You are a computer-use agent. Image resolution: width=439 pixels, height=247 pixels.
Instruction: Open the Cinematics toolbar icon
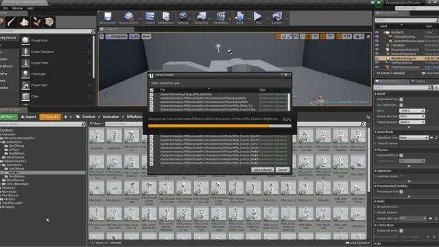click(x=221, y=18)
